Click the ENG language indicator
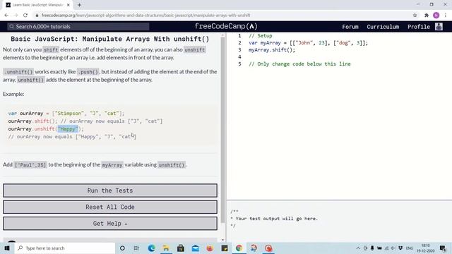 click(x=410, y=248)
